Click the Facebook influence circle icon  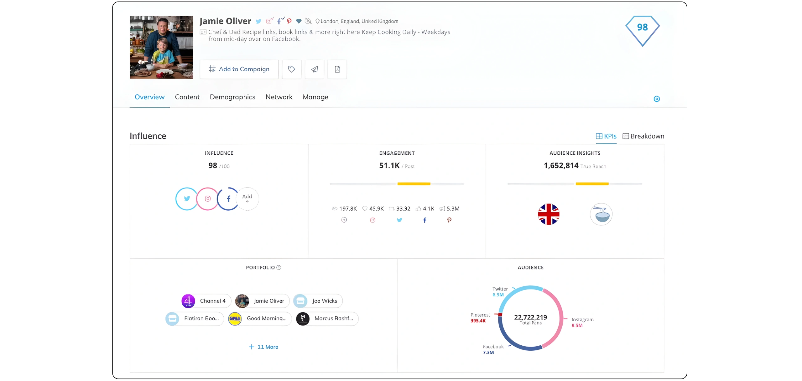pyautogui.click(x=228, y=199)
